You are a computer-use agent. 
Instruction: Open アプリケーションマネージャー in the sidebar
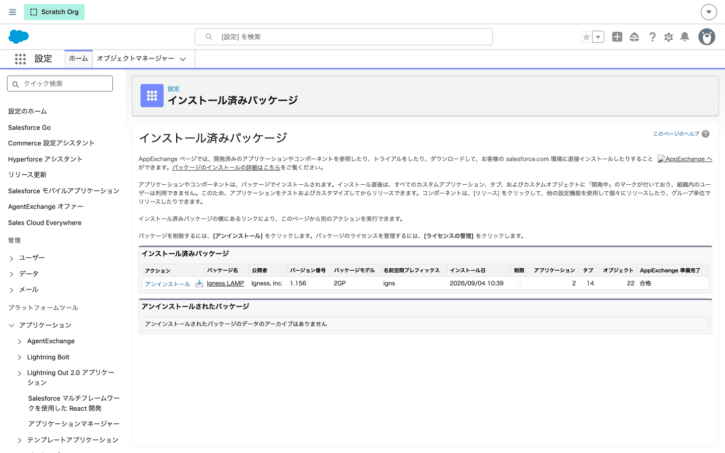click(74, 424)
